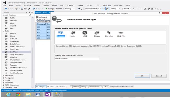This screenshot has height=98, width=170.
Task: Expand the Navigation toolbox group
Action: [4, 78]
